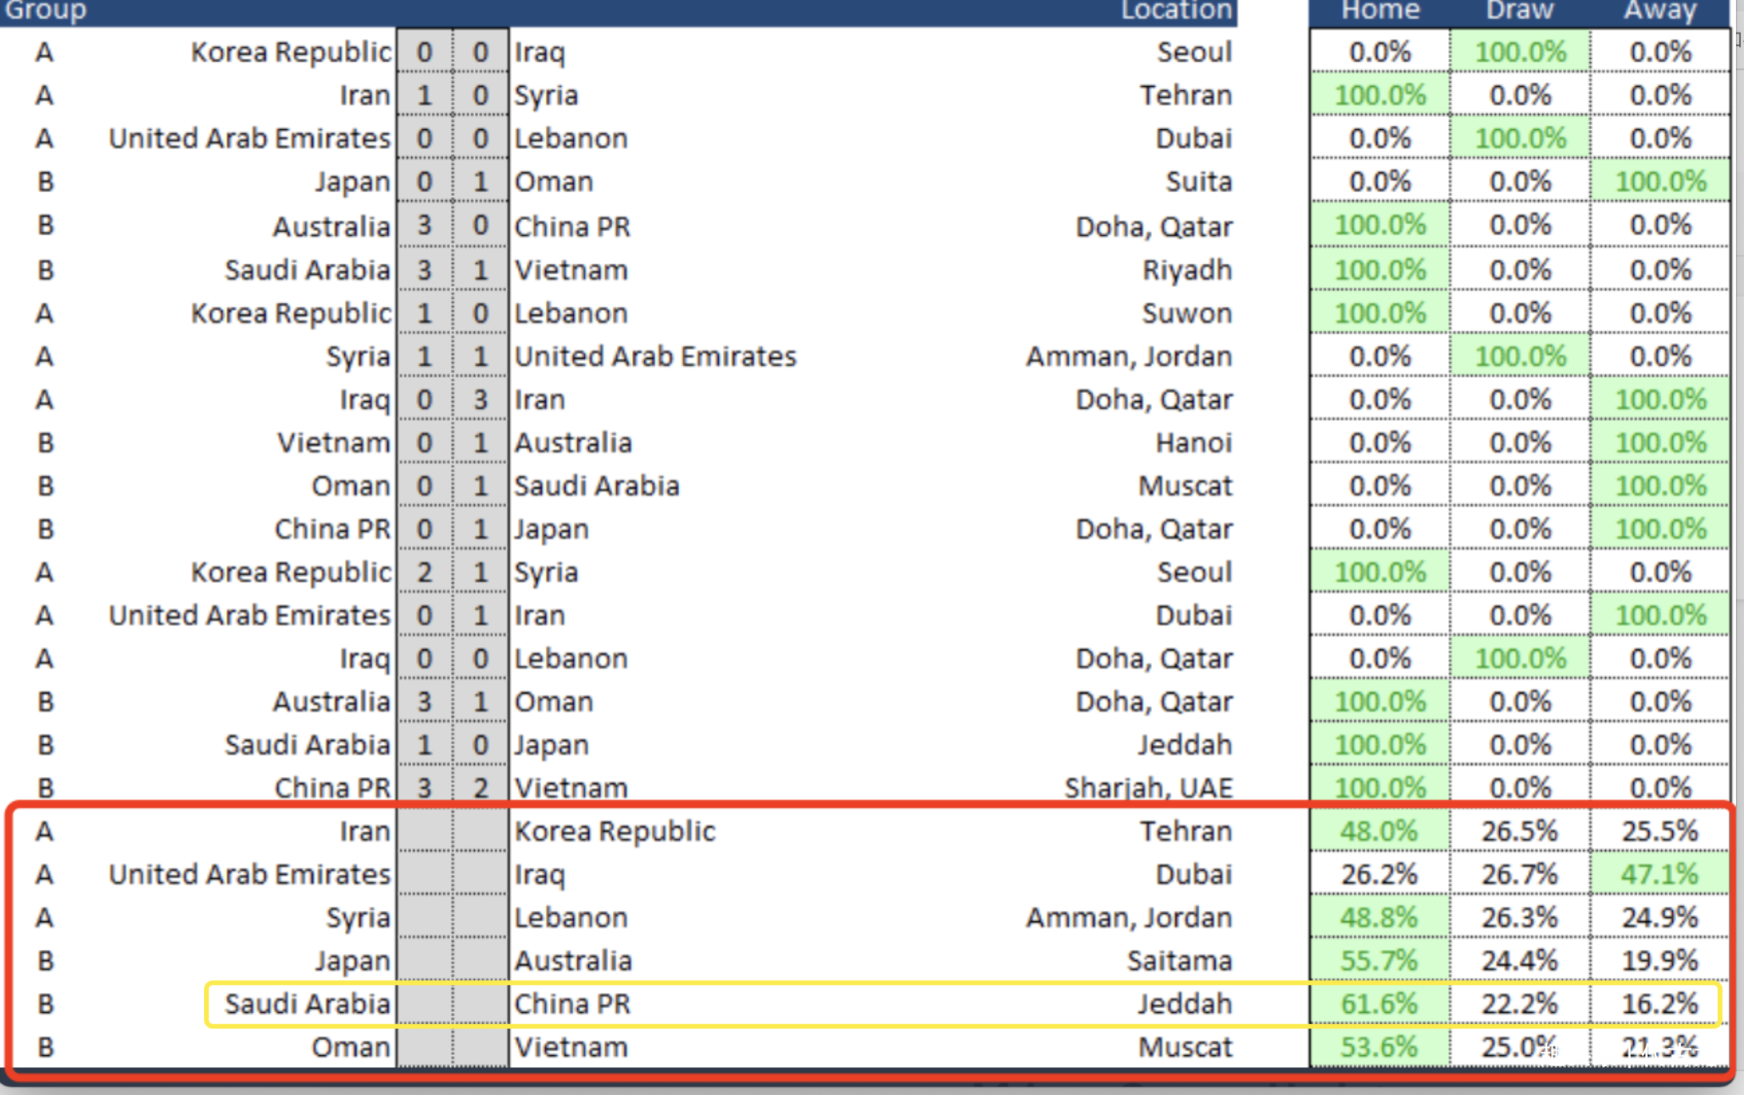Click the 61.6% home probability cell
The height and width of the screenshot is (1095, 1744).
(x=1379, y=1004)
